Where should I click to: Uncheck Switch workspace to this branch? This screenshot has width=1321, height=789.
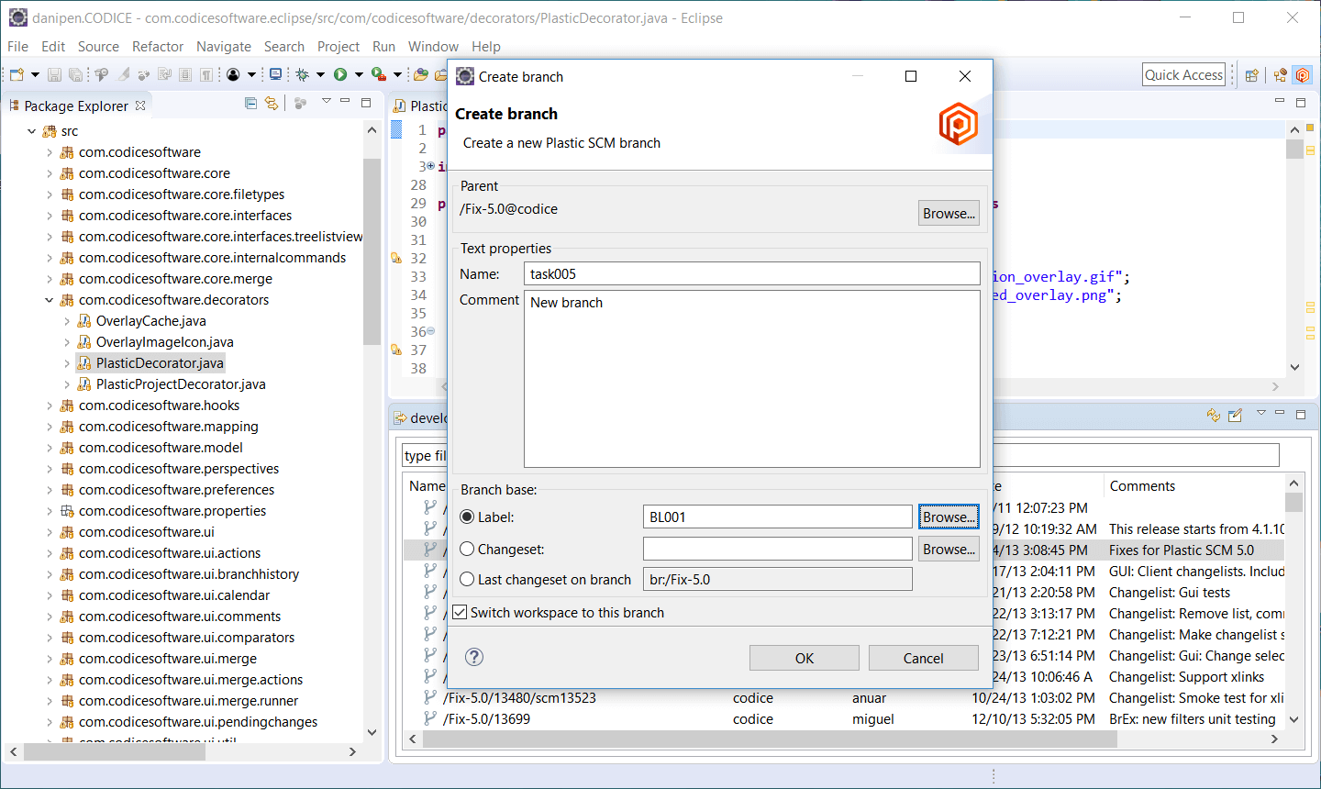pos(461,613)
